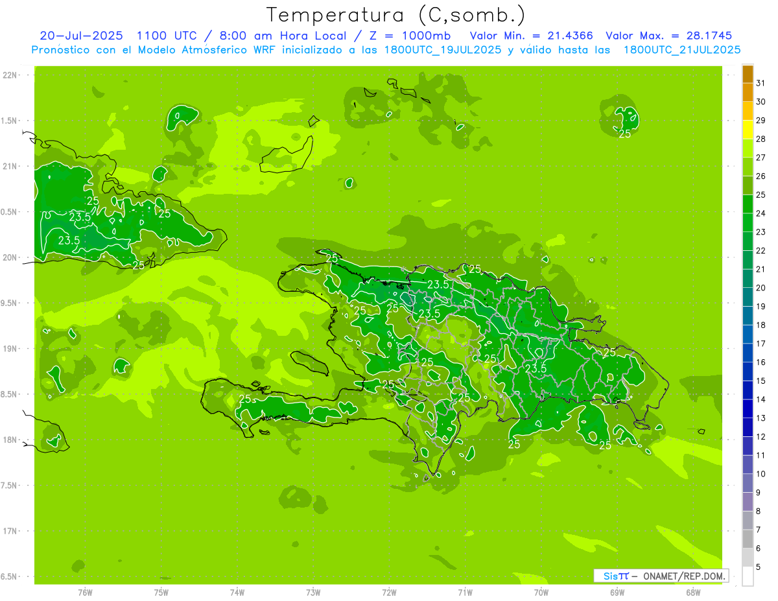Click the '21N' latitude axis label
Viewport: 778px width, 601px height.
click(x=10, y=167)
